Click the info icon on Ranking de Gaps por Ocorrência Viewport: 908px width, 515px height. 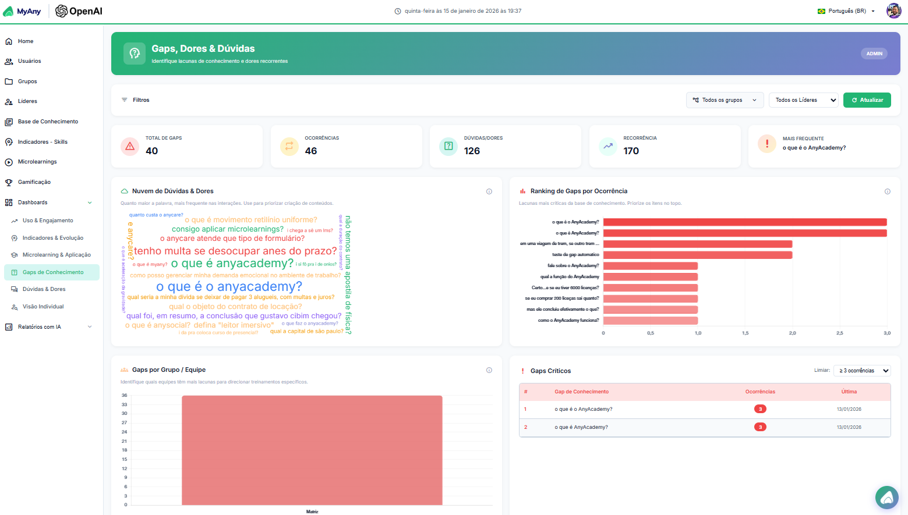pos(887,191)
